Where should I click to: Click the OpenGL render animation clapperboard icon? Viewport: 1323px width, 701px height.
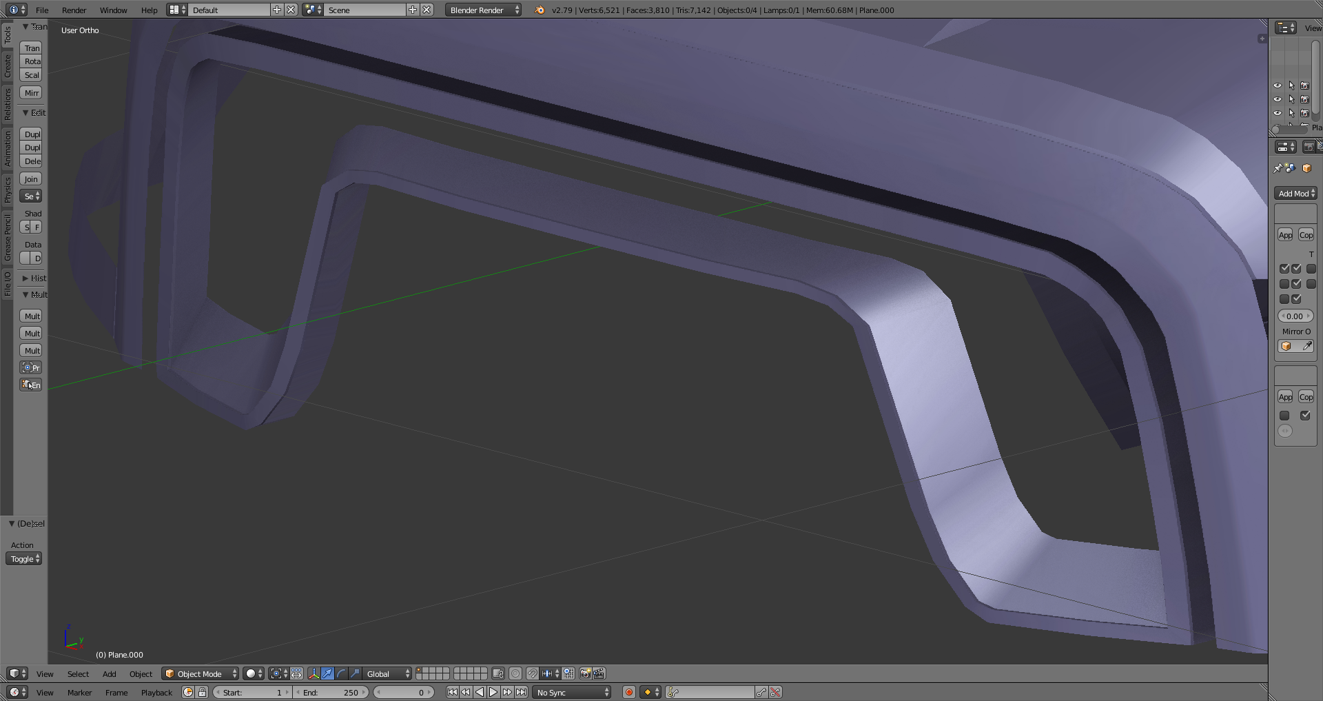click(x=599, y=673)
